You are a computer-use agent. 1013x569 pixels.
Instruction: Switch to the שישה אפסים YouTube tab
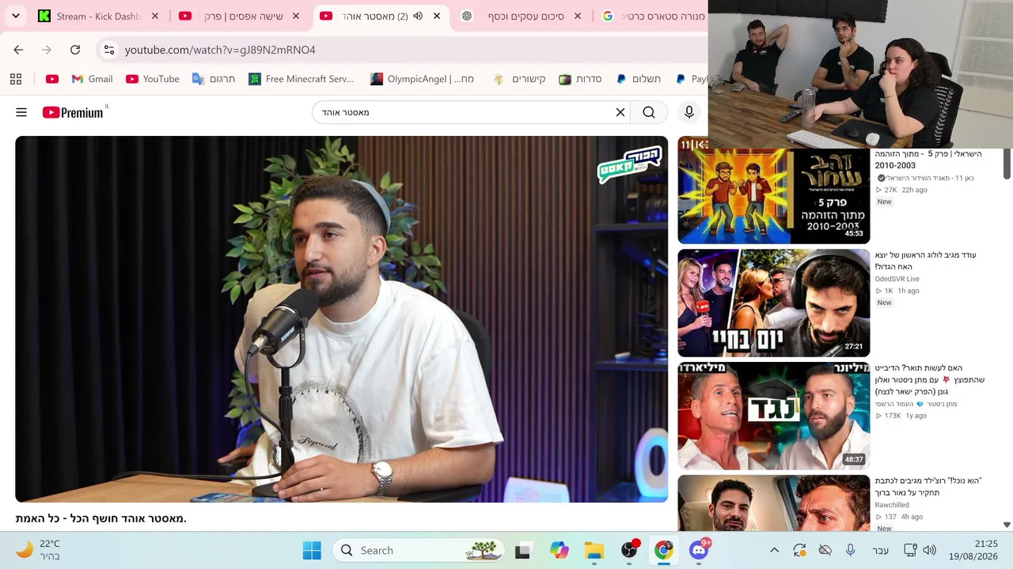(231, 16)
